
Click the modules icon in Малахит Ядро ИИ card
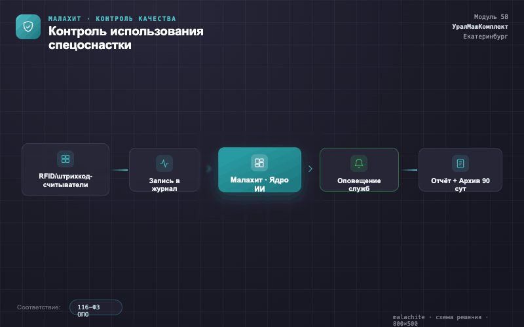tap(259, 163)
